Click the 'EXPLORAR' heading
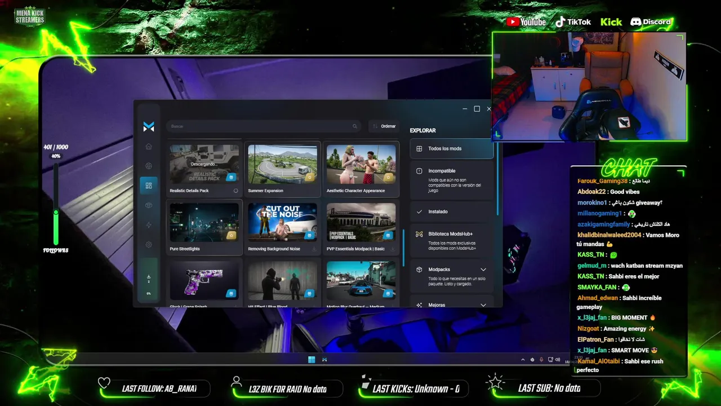Image resolution: width=721 pixels, height=406 pixels. click(422, 130)
